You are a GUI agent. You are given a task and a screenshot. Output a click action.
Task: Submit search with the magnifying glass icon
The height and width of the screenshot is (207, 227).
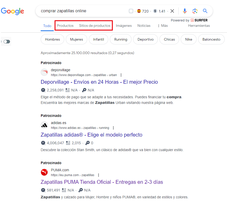[205, 11]
